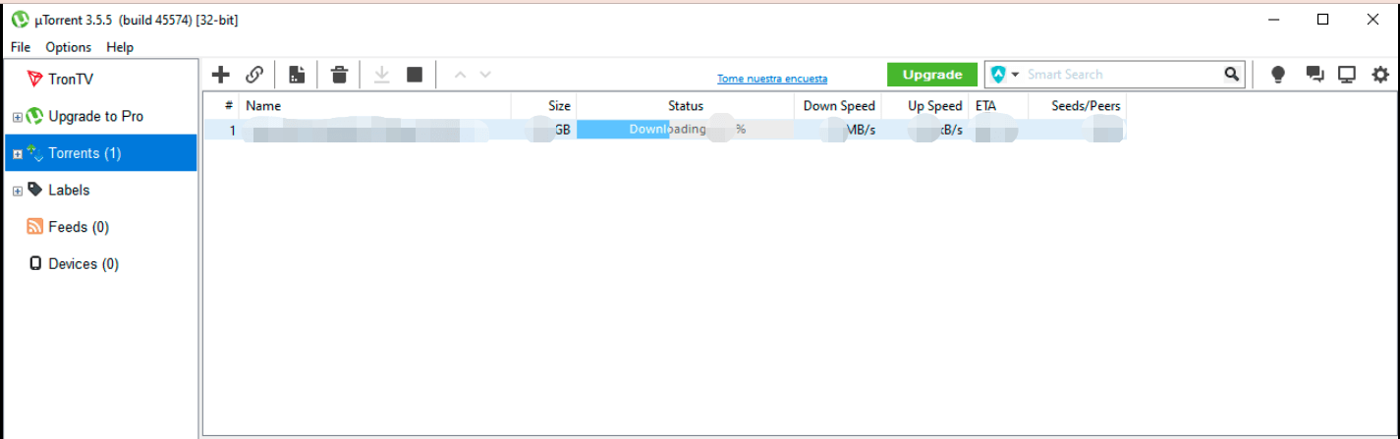The width and height of the screenshot is (1400, 439).
Task: Click the Devices phone icon
Action: tap(35, 263)
